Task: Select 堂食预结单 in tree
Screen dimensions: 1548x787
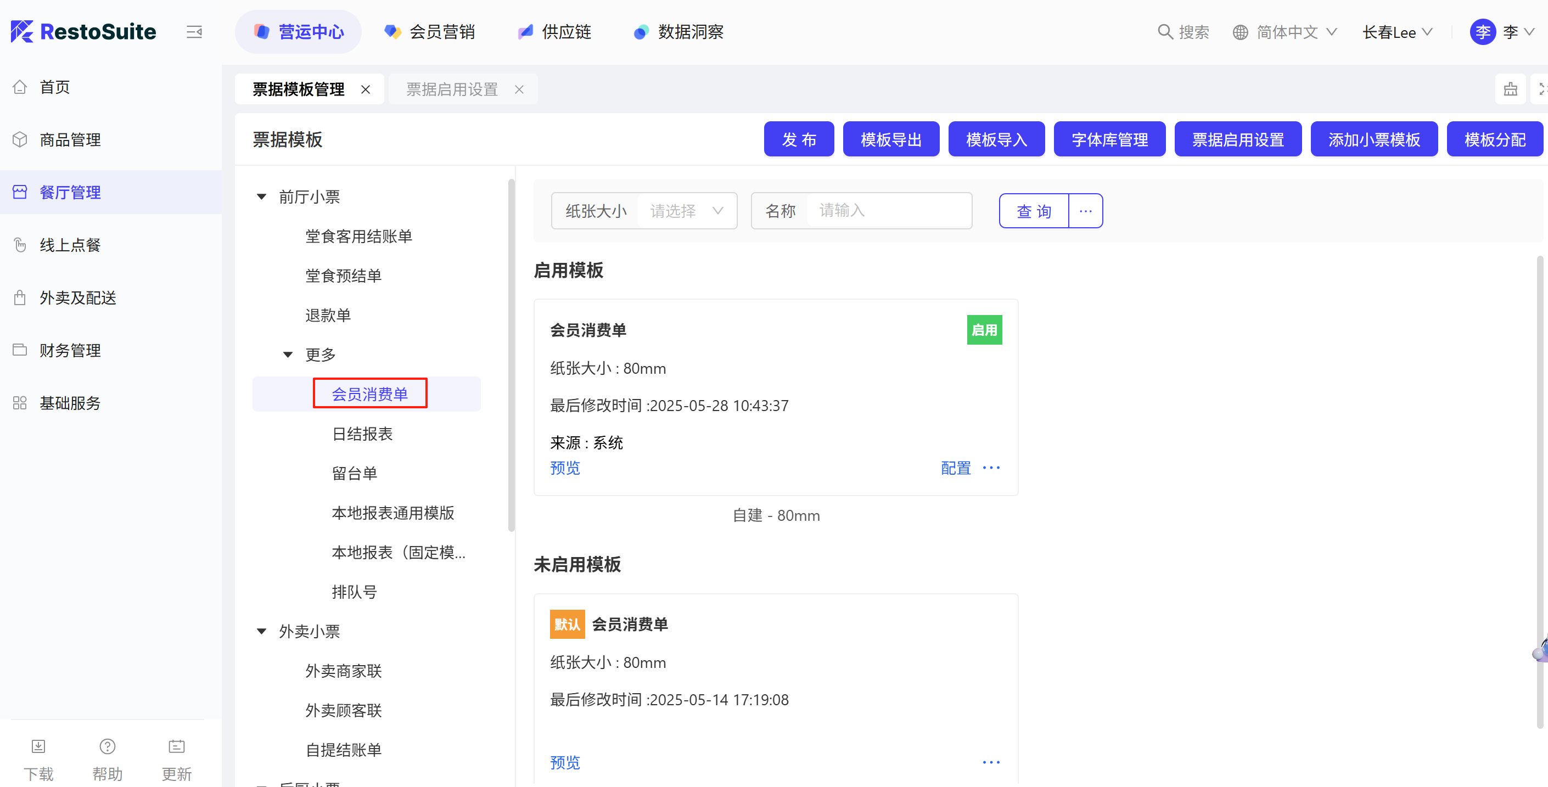Action: tap(343, 276)
